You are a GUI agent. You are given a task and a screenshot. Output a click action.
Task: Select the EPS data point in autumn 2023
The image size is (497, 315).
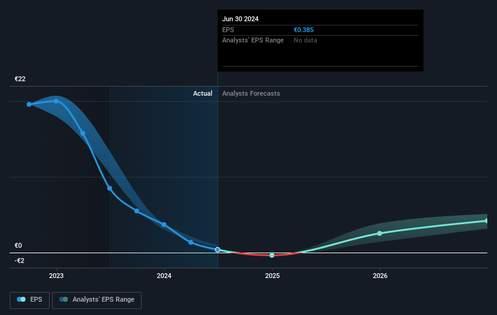click(137, 211)
